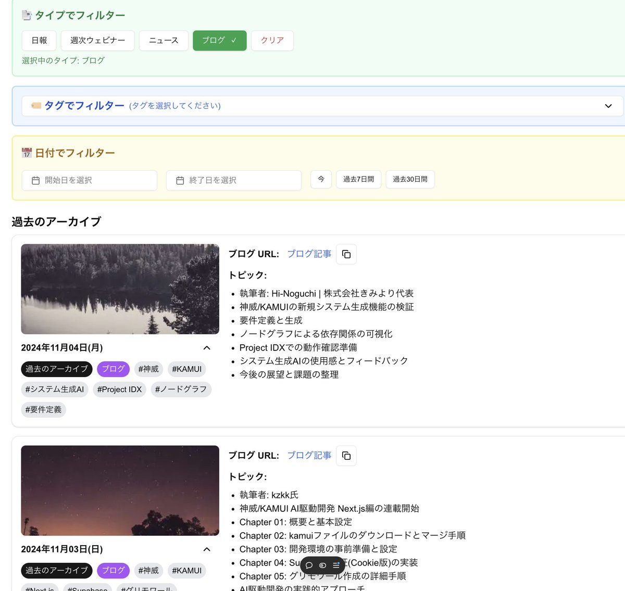Click #神威 tag on November 4 entry
625x591 pixels.
point(148,369)
